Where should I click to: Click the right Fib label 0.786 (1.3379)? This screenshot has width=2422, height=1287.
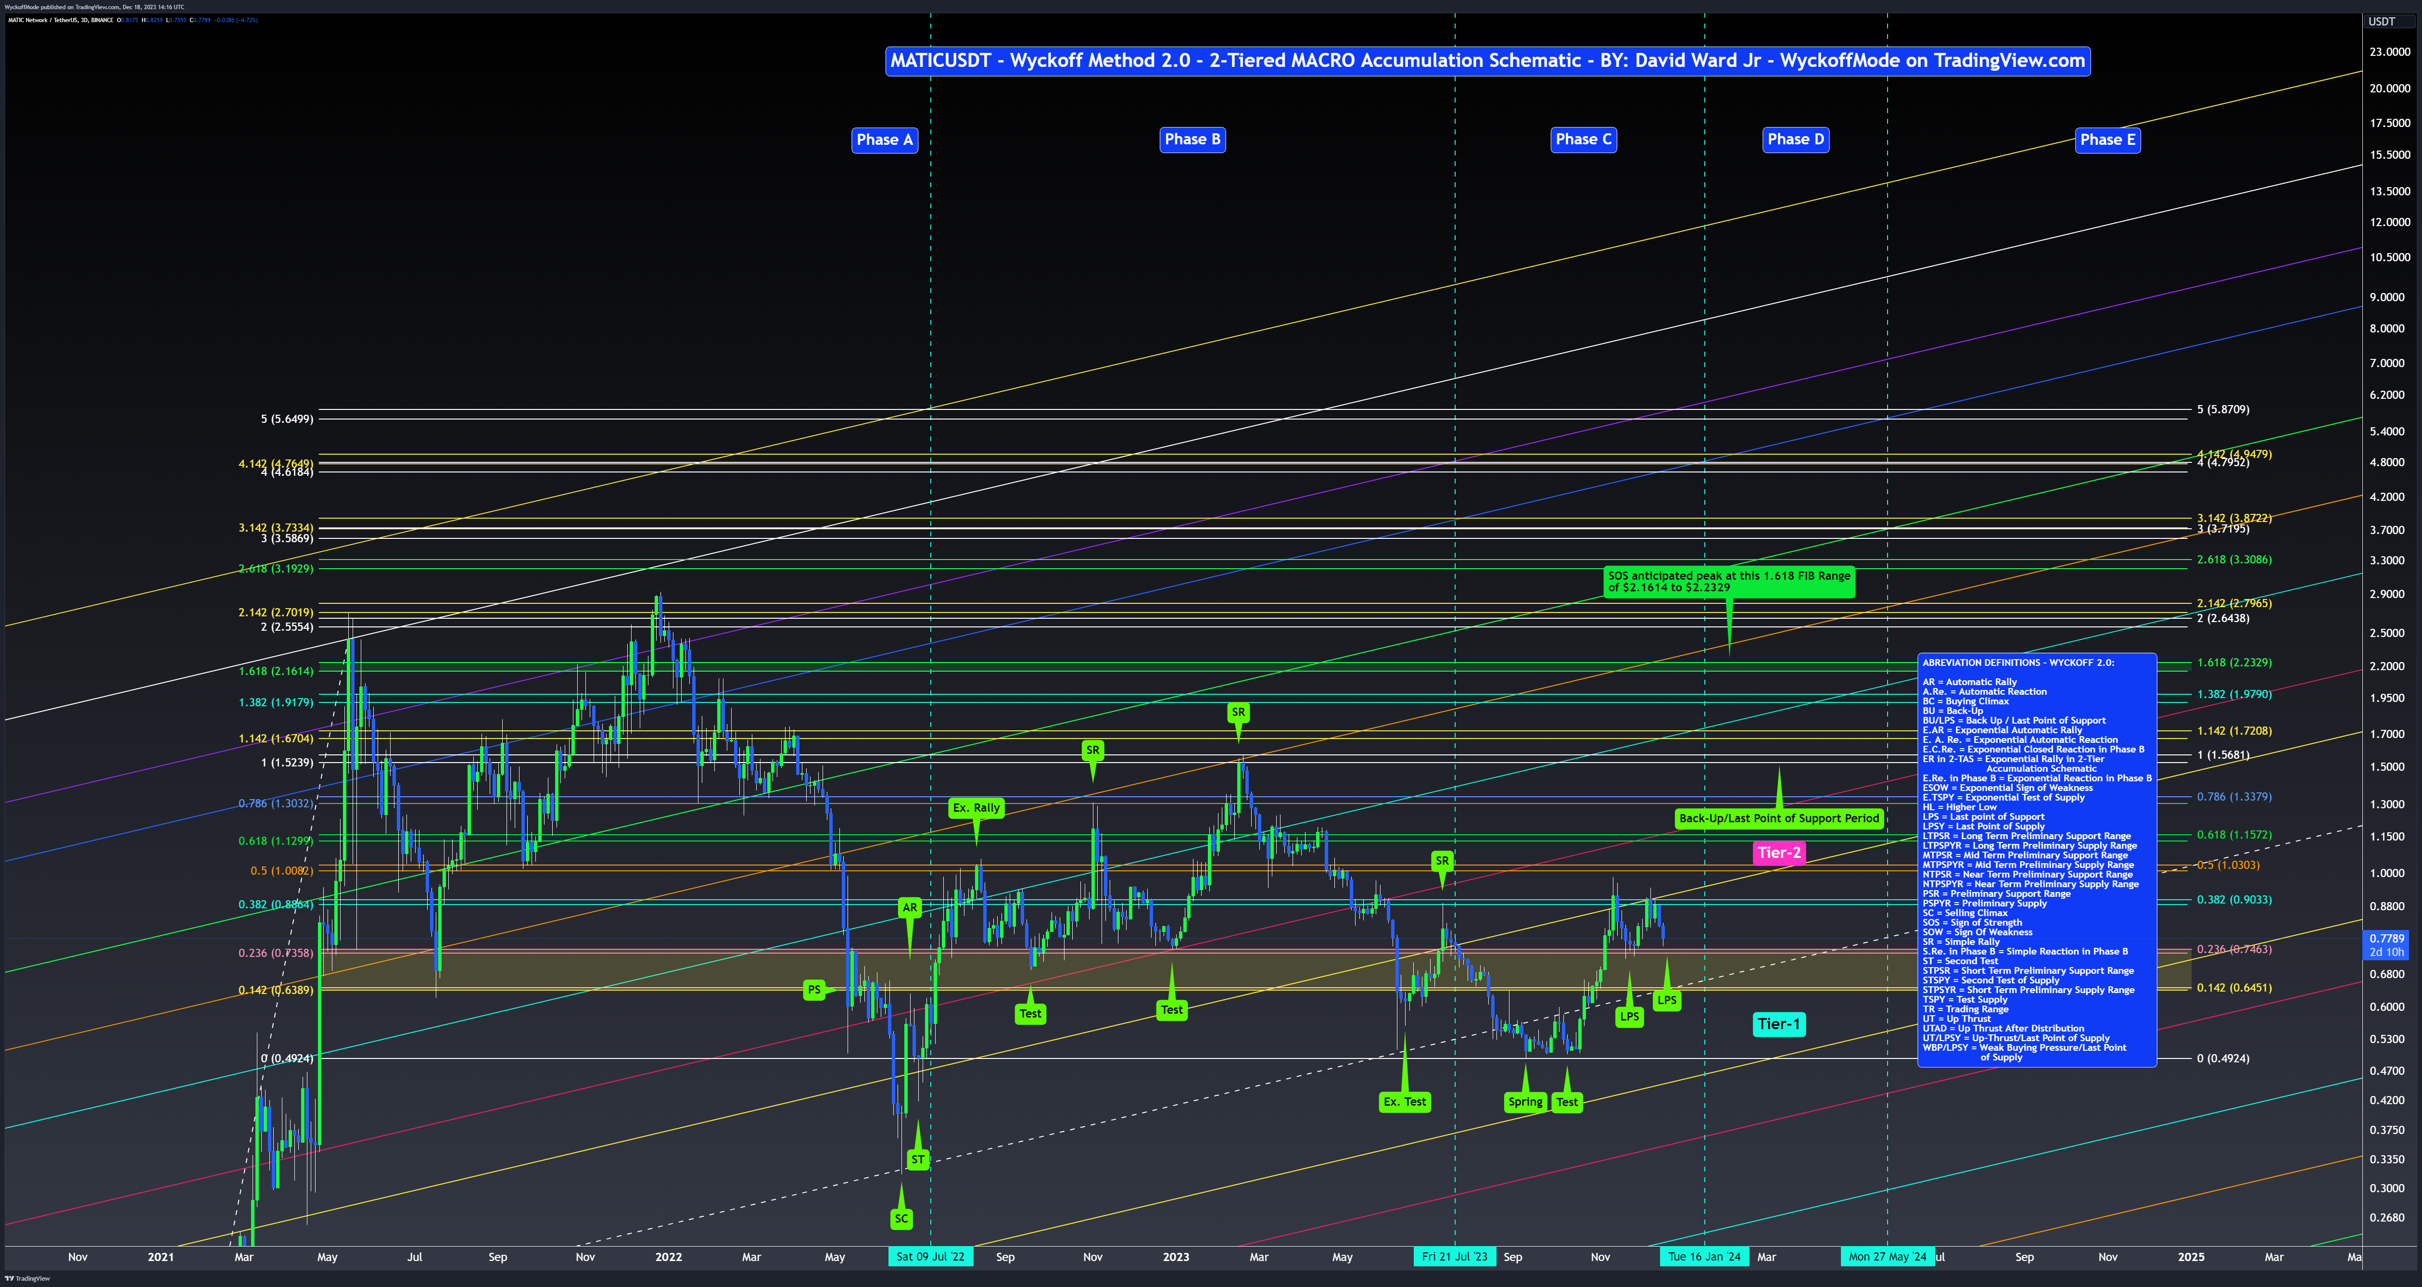pyautogui.click(x=2234, y=797)
